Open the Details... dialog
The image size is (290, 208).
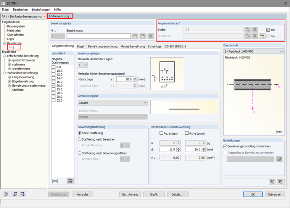178,194
